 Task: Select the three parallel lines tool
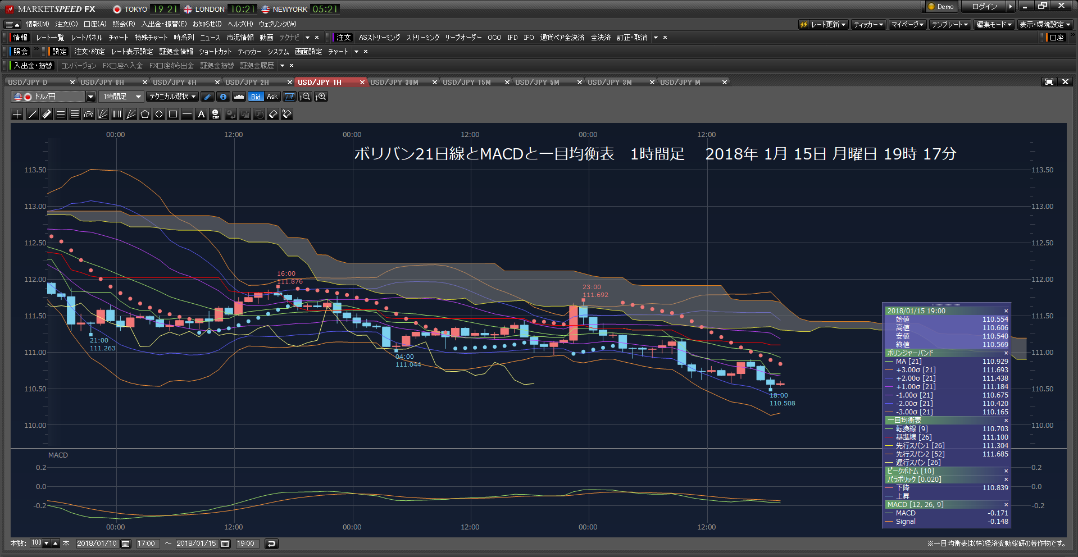point(61,115)
